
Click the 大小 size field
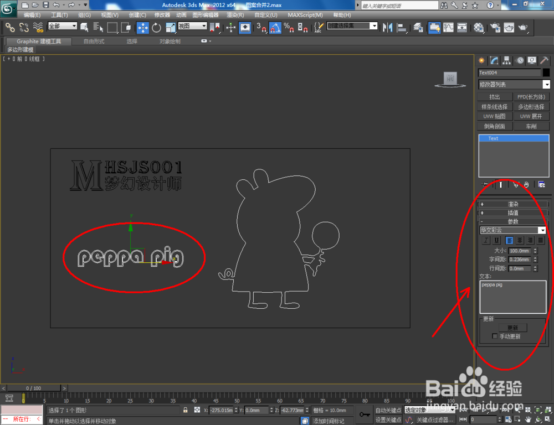[520, 251]
